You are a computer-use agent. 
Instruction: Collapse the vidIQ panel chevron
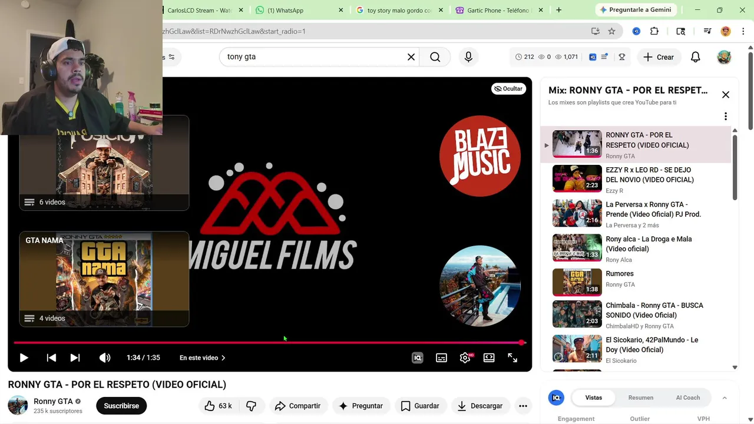click(x=725, y=398)
